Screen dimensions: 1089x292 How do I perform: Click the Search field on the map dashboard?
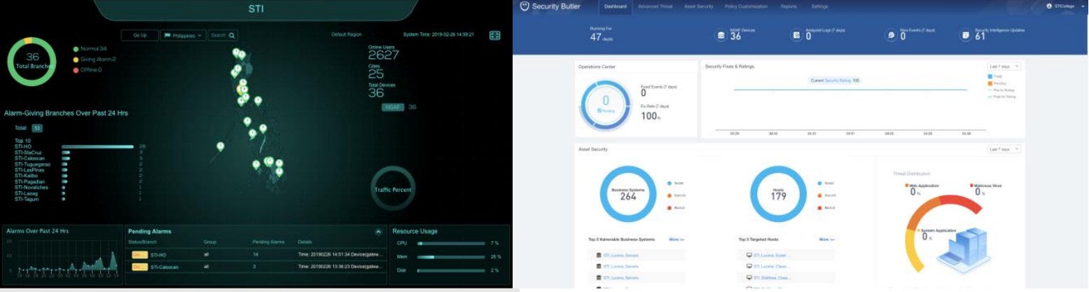(x=223, y=35)
